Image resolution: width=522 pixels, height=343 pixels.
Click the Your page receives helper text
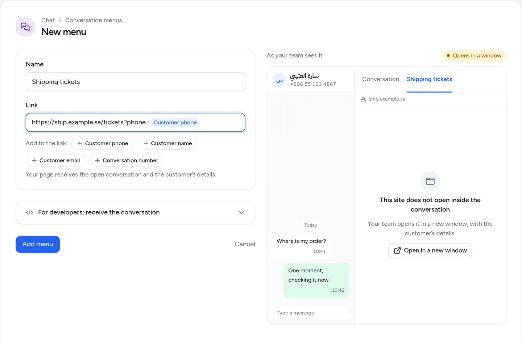tap(121, 174)
